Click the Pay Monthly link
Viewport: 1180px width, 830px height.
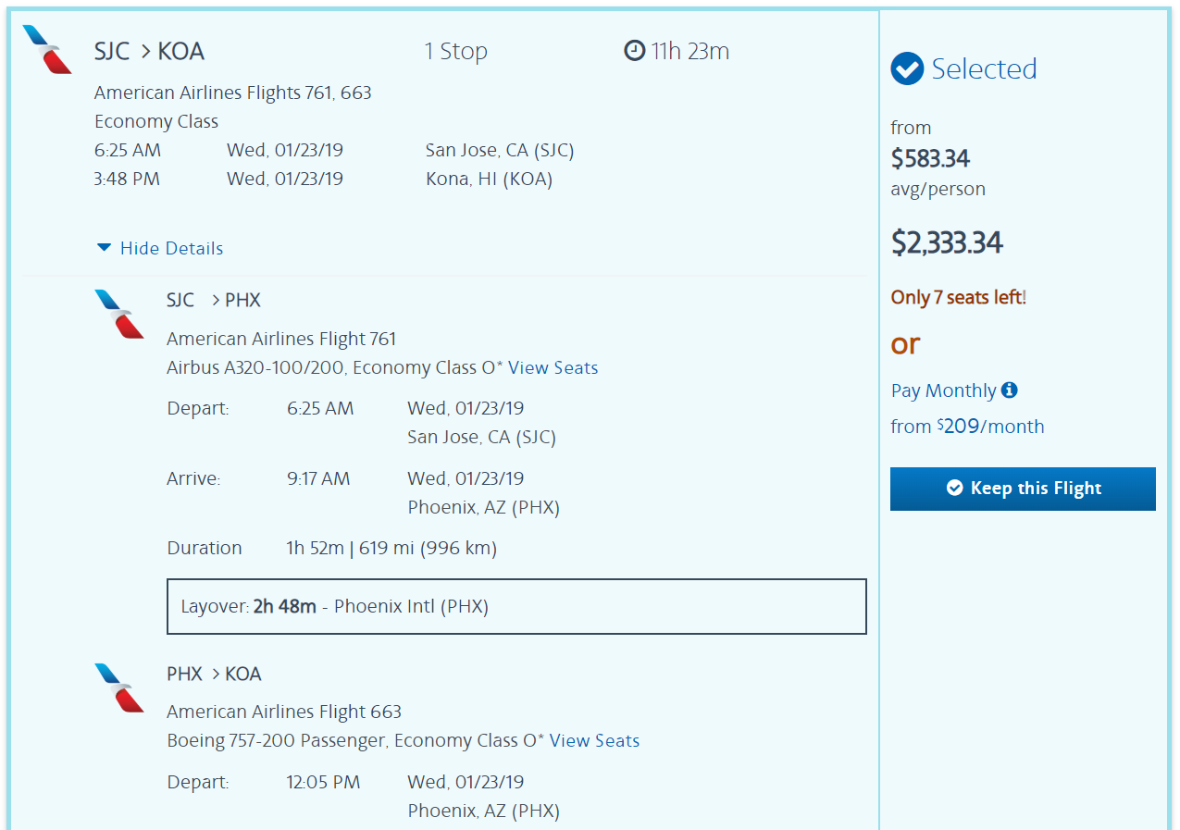pos(943,390)
